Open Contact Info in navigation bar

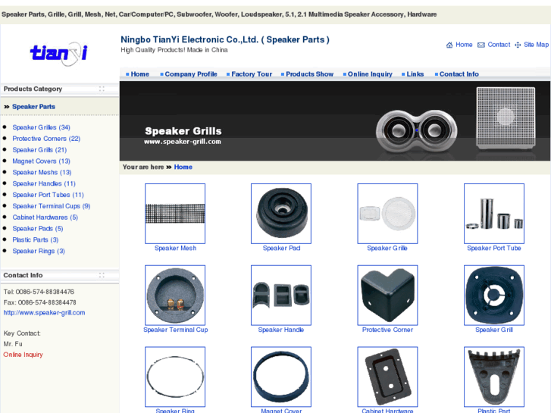click(459, 74)
